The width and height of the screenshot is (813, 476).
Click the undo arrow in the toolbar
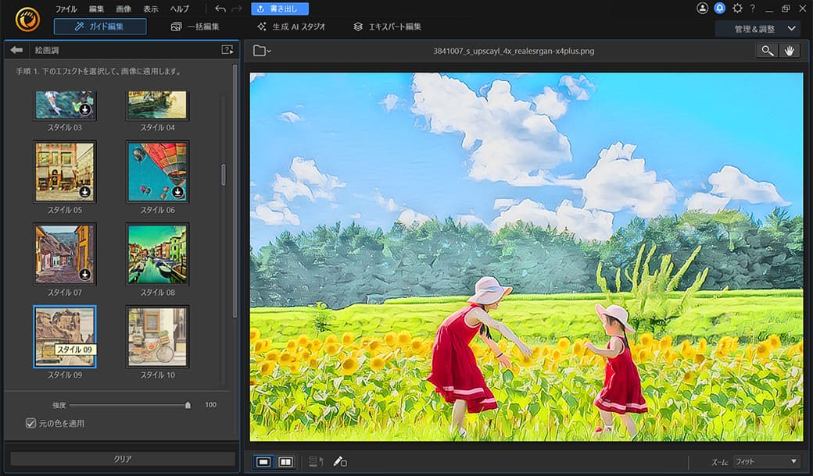222,8
